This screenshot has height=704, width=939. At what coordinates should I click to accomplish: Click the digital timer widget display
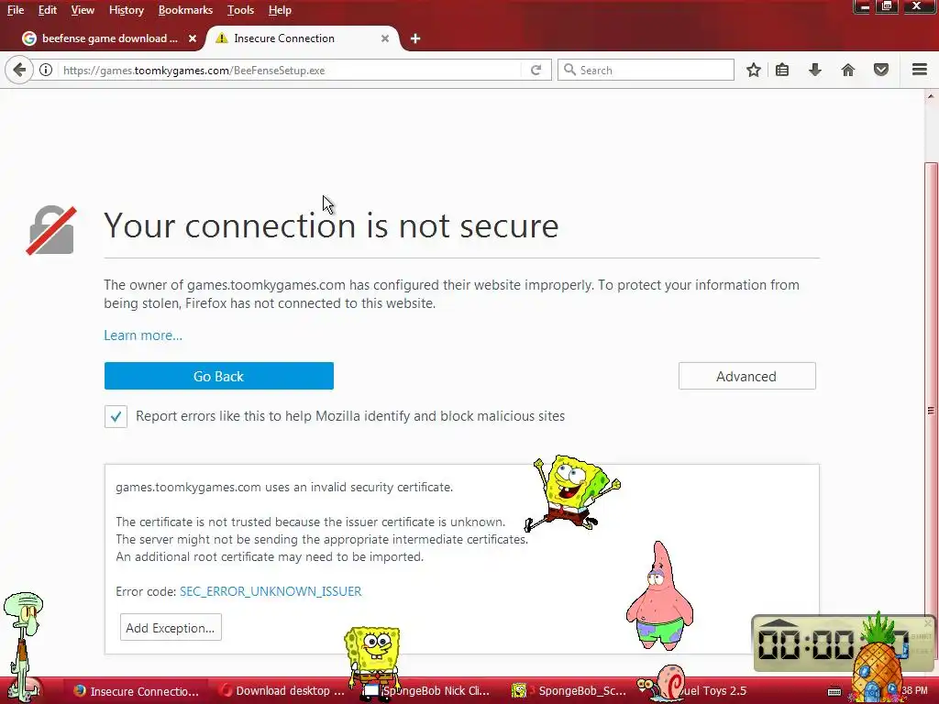[x=805, y=645]
